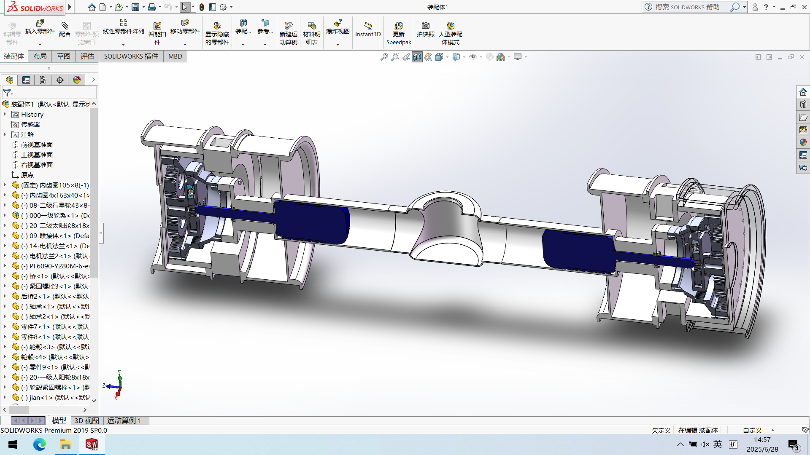Click the Edit Appearance color ball icon
The height and width of the screenshot is (455, 810).
pos(489,57)
